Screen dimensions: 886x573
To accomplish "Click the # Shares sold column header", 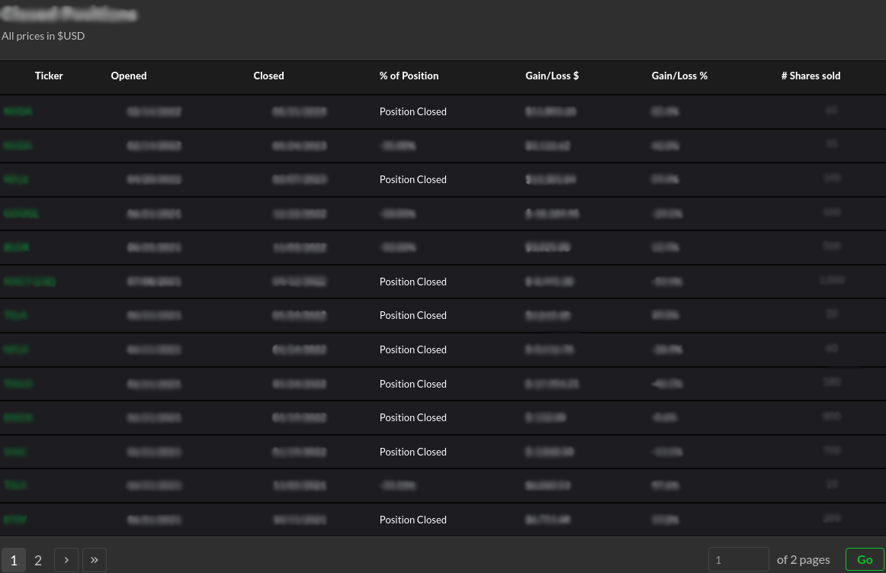I will point(811,76).
